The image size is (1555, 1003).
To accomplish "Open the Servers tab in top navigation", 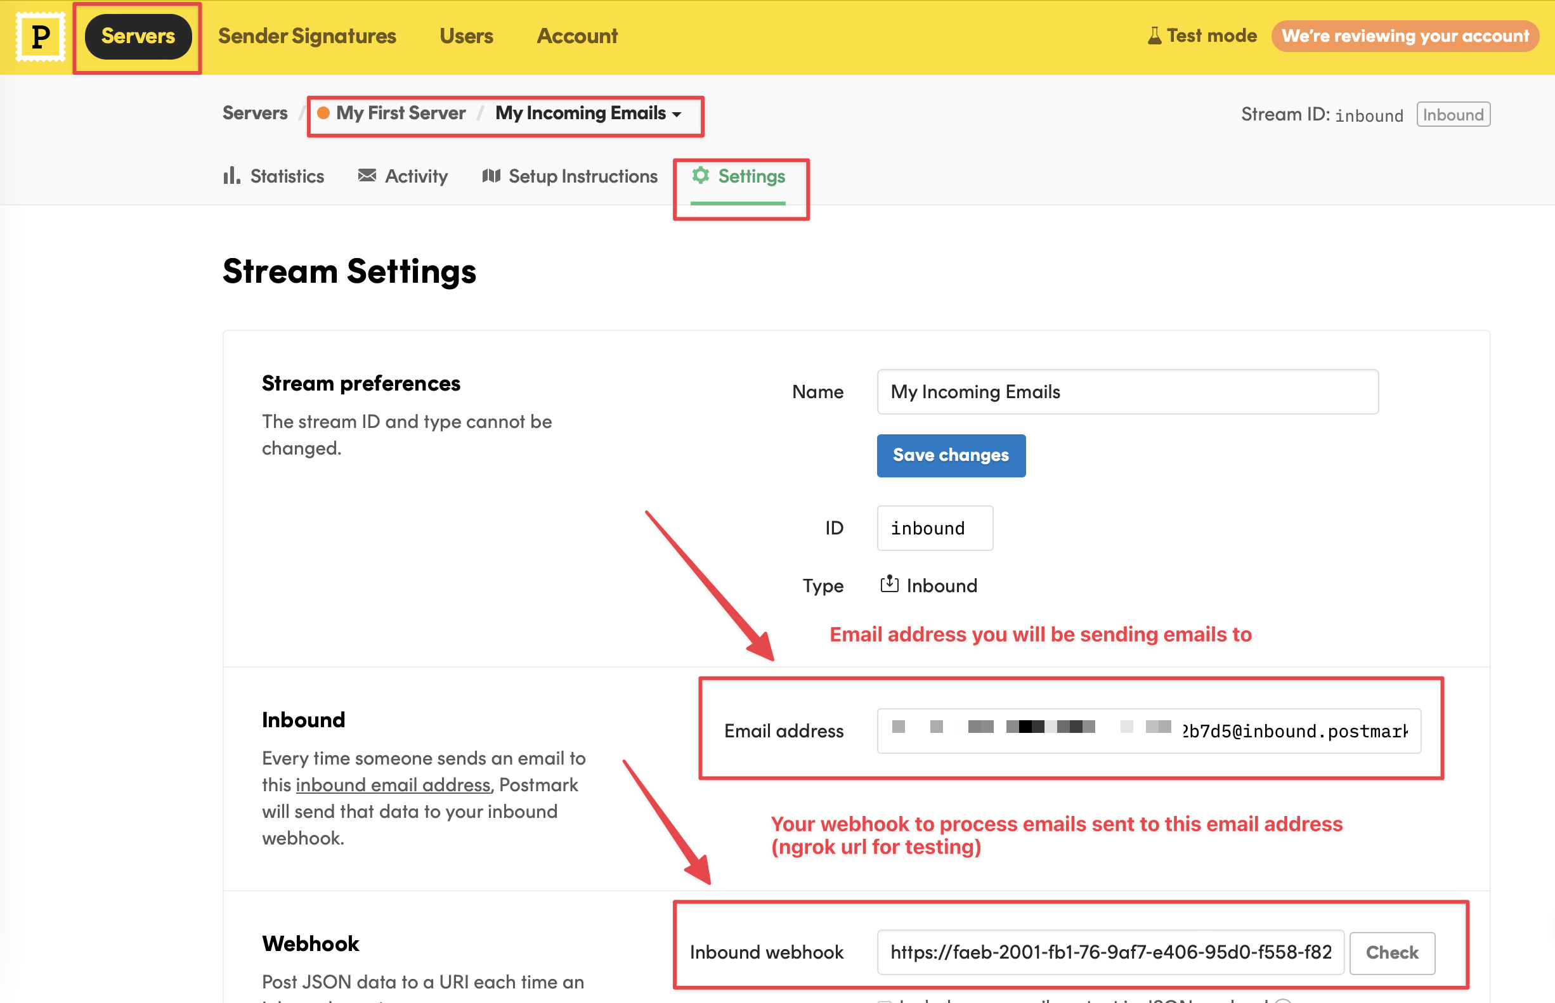I will point(138,37).
